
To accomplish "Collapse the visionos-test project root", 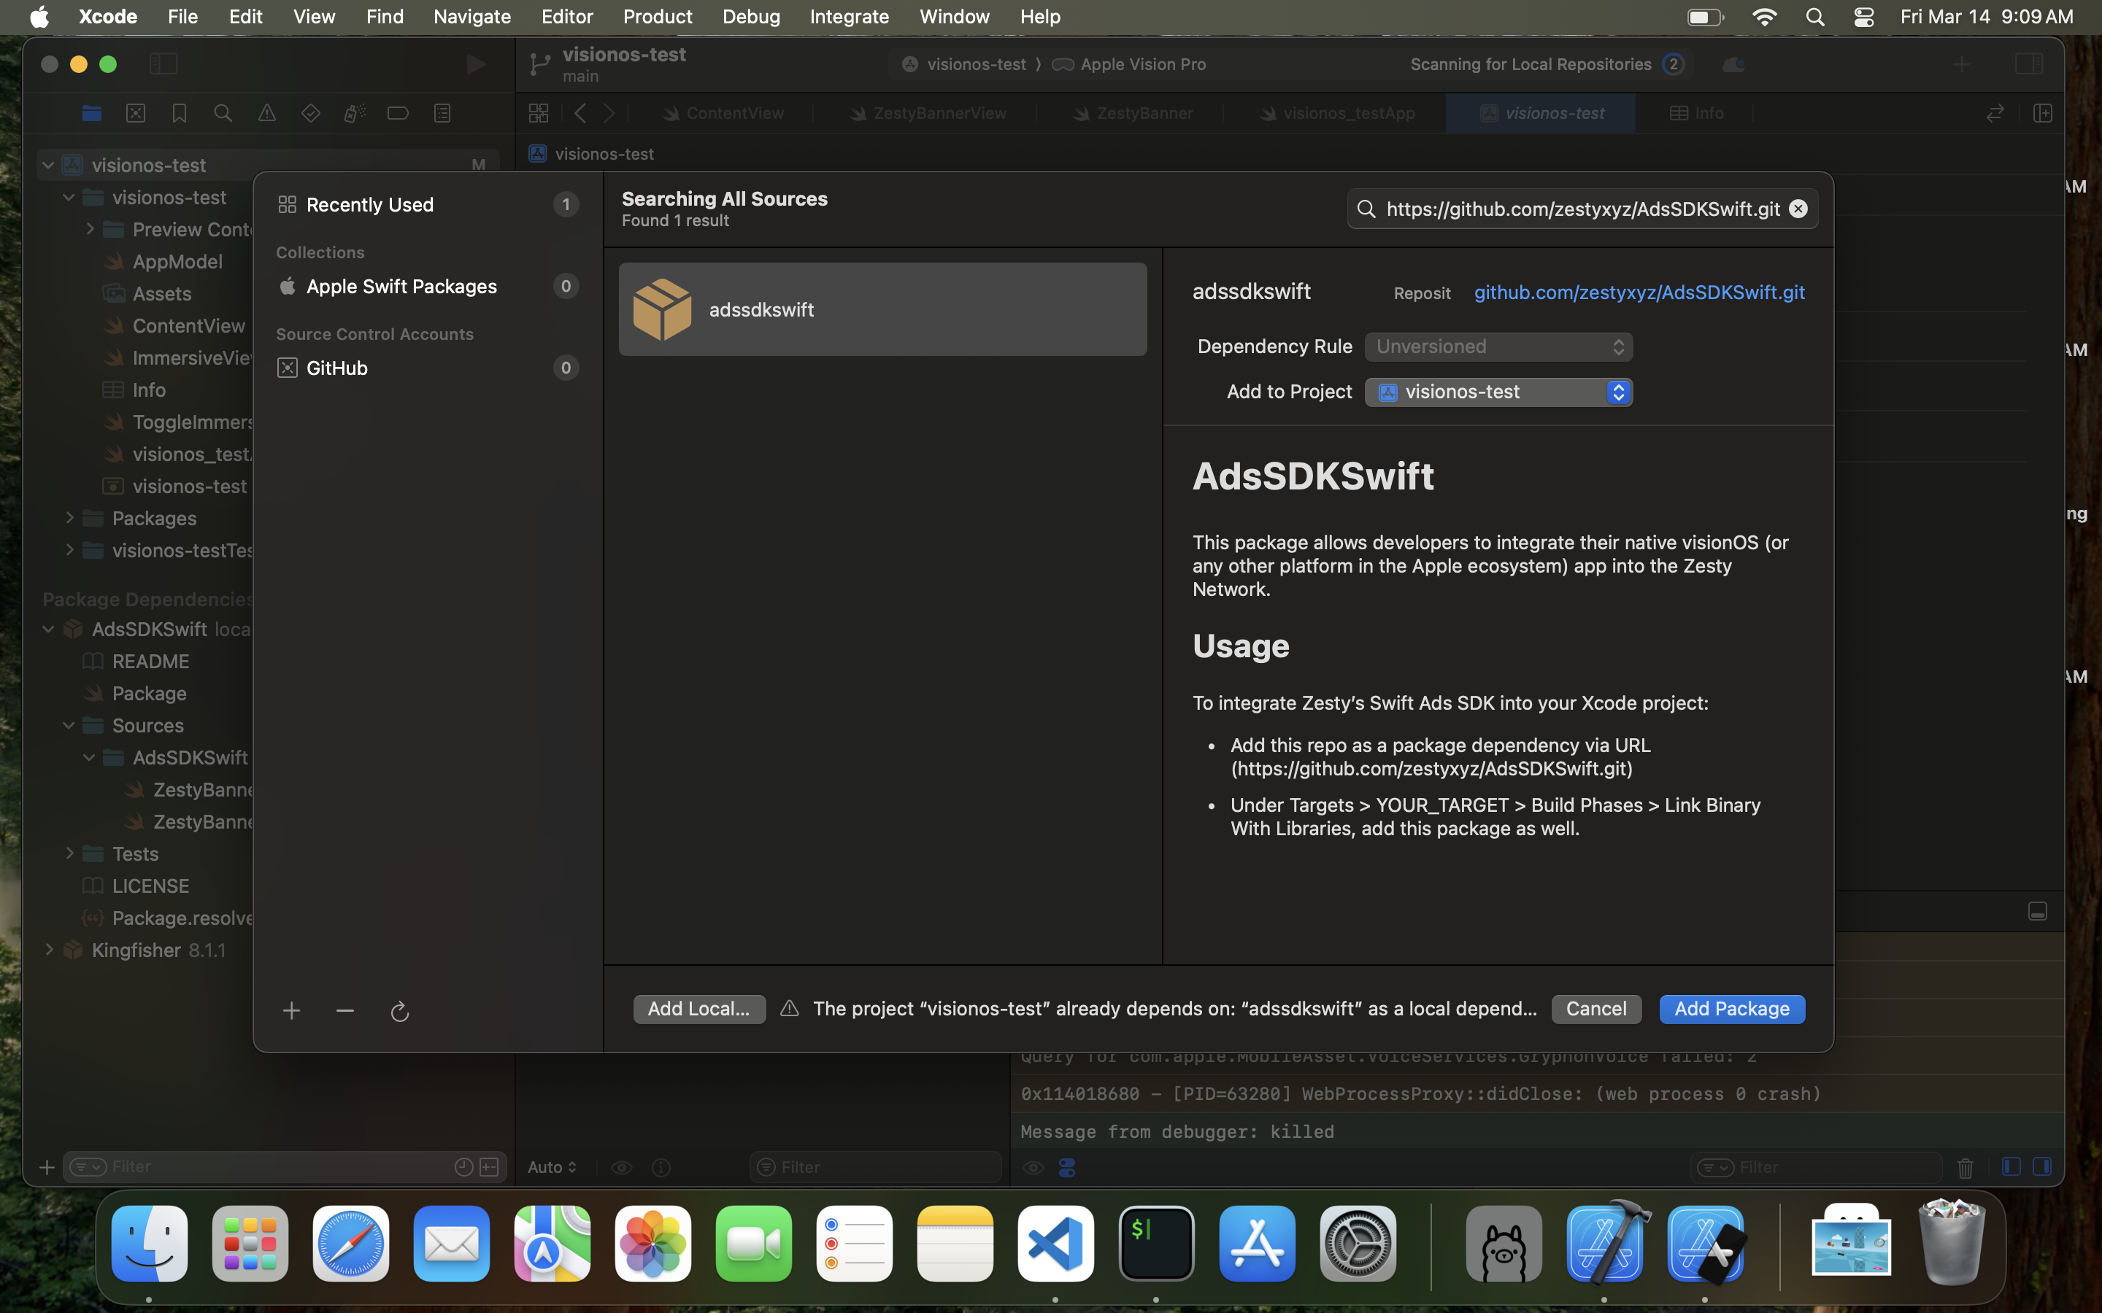I will coord(49,165).
